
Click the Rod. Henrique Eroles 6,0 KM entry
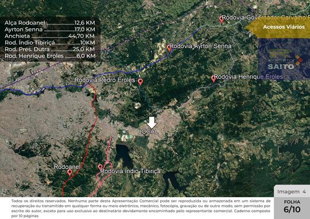coord(50,56)
